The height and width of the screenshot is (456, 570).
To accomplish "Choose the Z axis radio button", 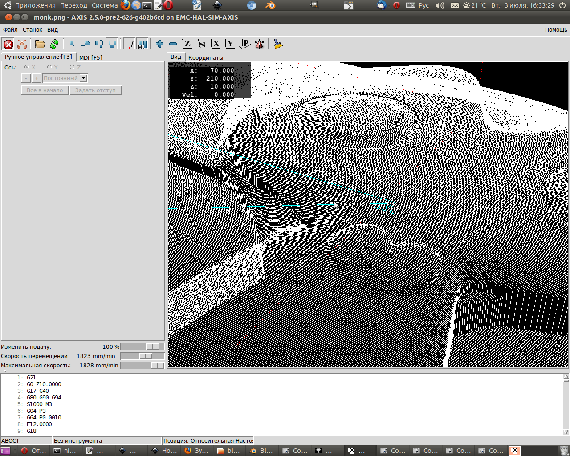I will point(72,68).
